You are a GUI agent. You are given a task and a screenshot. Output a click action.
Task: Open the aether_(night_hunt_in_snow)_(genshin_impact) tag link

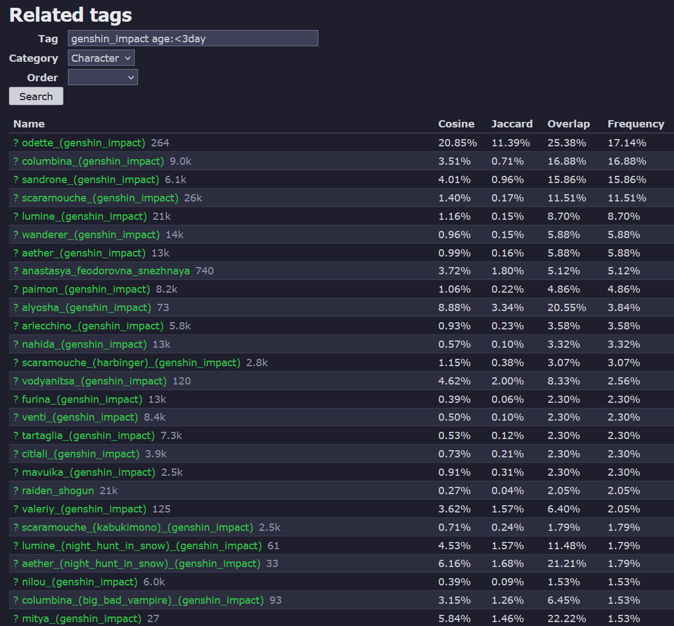coord(141,564)
